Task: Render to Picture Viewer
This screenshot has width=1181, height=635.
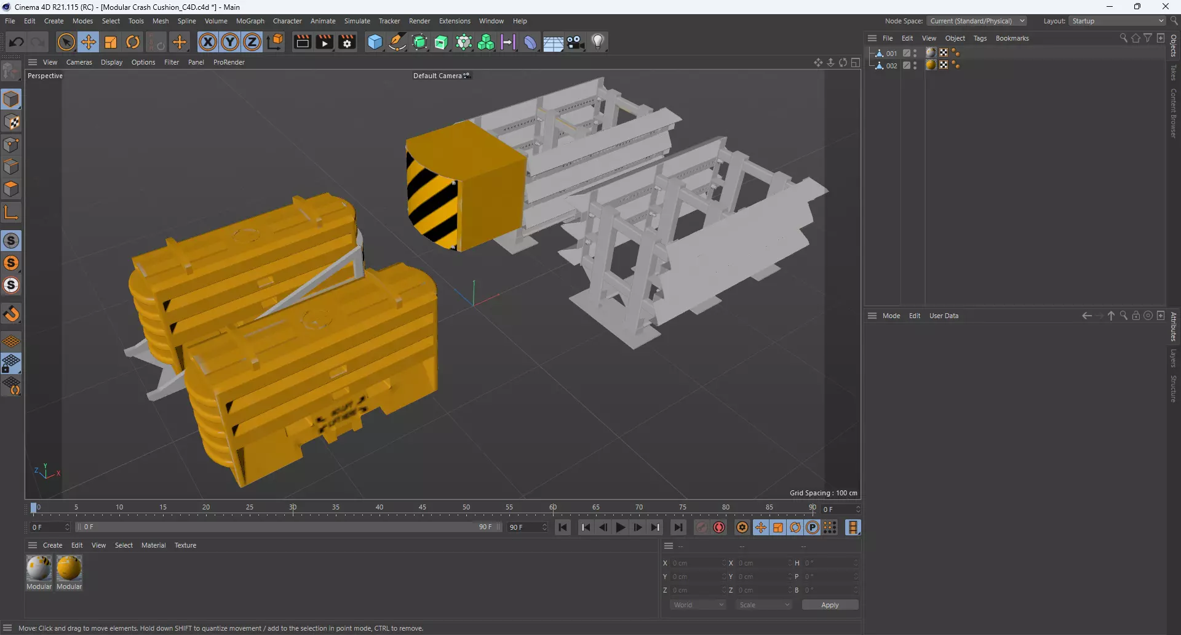Action: click(324, 42)
